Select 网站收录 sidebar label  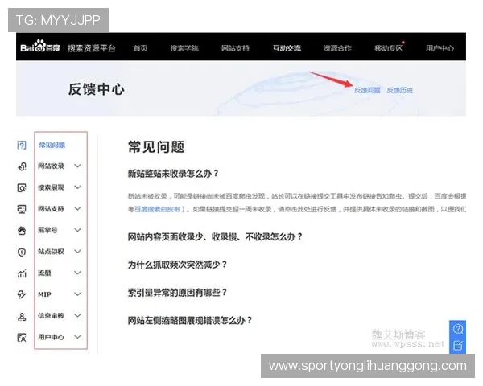(x=51, y=166)
